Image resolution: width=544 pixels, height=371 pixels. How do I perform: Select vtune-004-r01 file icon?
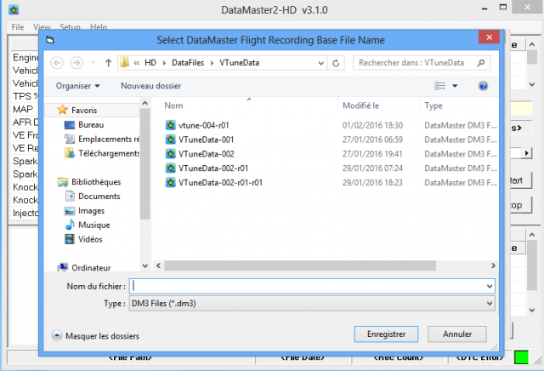click(170, 125)
